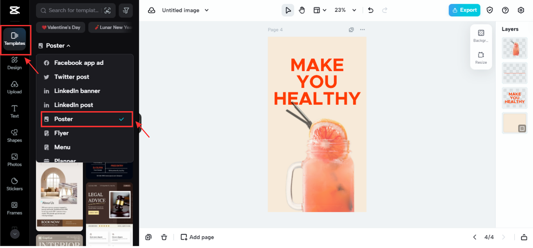Click the Add page button

[x=197, y=237]
